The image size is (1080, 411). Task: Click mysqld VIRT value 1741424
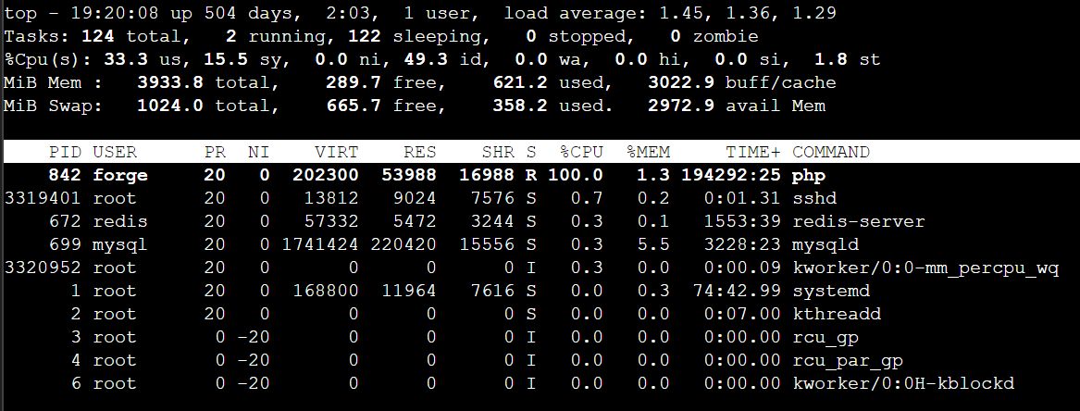pos(320,244)
